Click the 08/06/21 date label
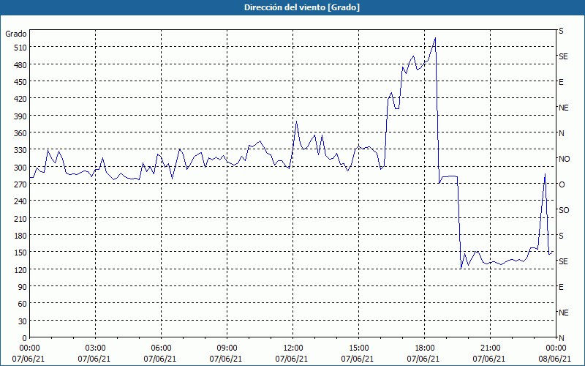 (x=555, y=359)
